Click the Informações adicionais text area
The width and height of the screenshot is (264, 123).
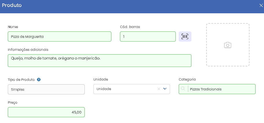pyautogui.click(x=99, y=61)
